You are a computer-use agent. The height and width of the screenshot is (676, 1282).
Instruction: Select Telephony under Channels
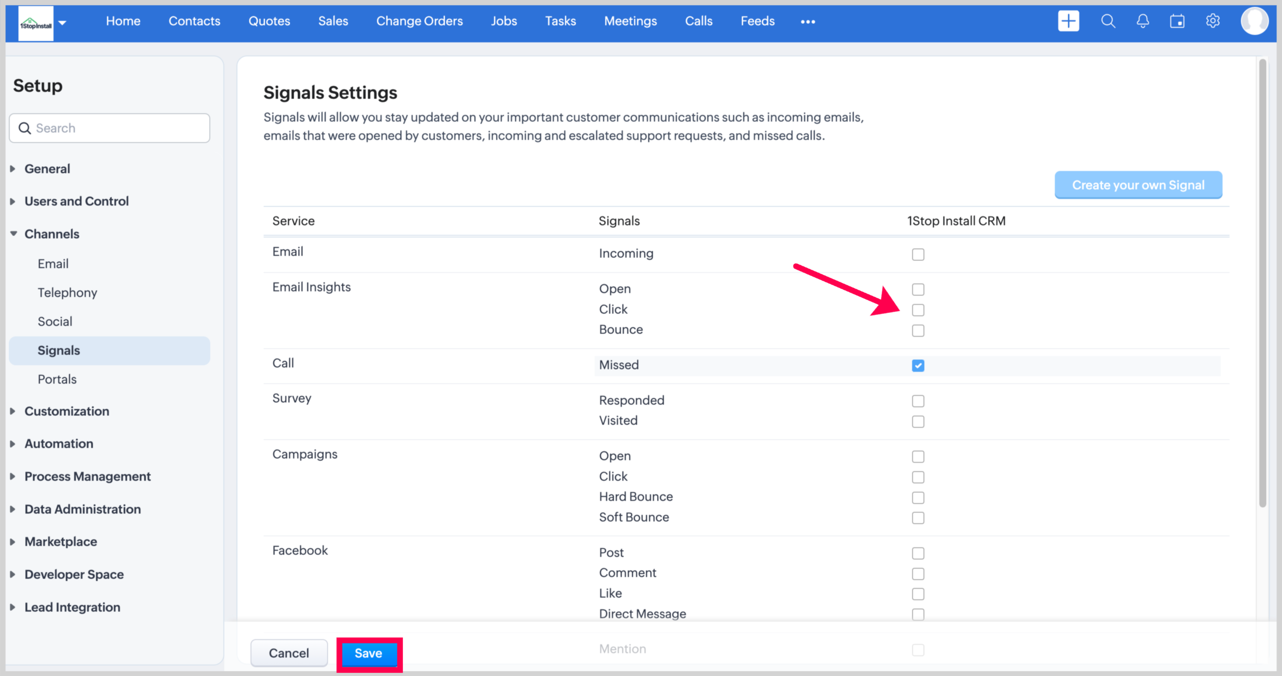coord(67,292)
